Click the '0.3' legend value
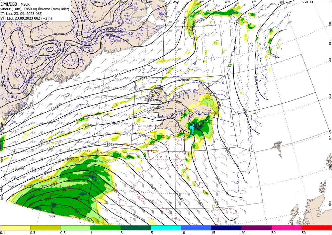Image resolution: width=332 pixels, height=235 pixels. pyautogui.click(x=33, y=233)
